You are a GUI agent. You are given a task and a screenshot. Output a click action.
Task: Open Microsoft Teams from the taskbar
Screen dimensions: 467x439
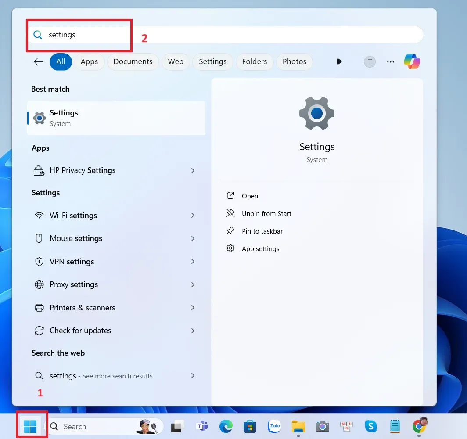click(202, 426)
